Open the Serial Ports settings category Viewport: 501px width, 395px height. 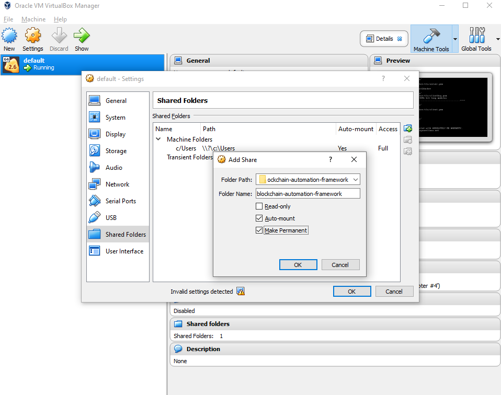[x=118, y=201]
